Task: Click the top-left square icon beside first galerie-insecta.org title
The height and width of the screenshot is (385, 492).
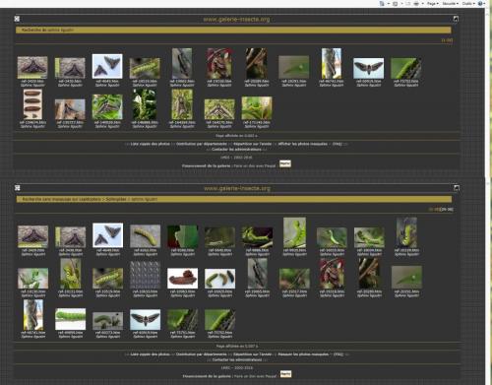Action: pos(17,19)
